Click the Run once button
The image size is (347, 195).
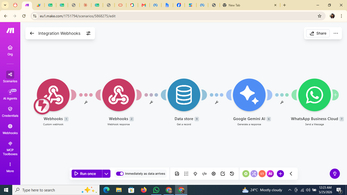[x=87, y=174]
